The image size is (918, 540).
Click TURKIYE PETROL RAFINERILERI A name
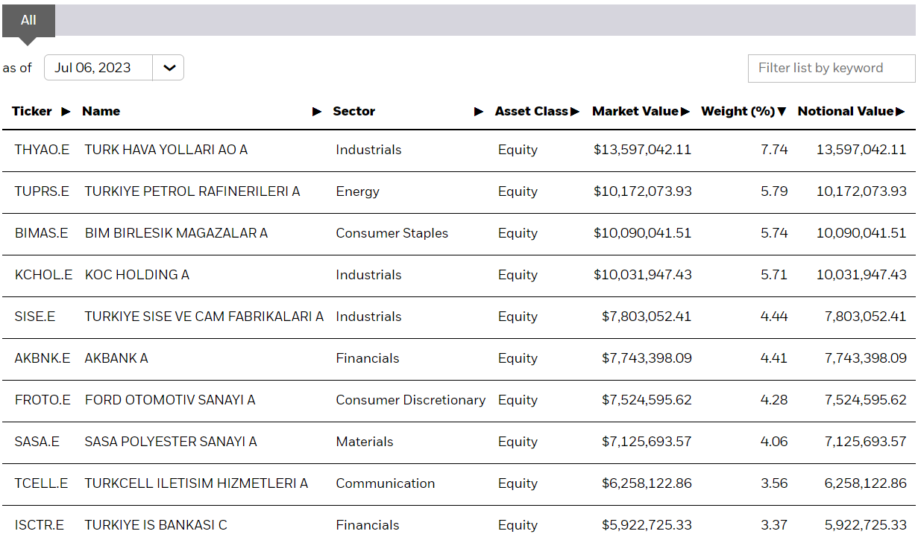tap(192, 191)
